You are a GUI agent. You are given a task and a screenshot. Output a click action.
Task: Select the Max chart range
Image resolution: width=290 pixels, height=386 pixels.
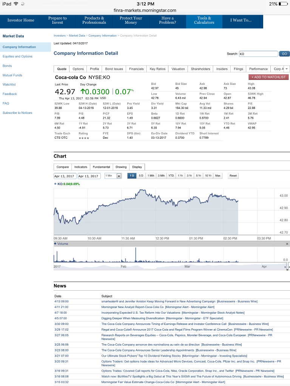(218, 176)
